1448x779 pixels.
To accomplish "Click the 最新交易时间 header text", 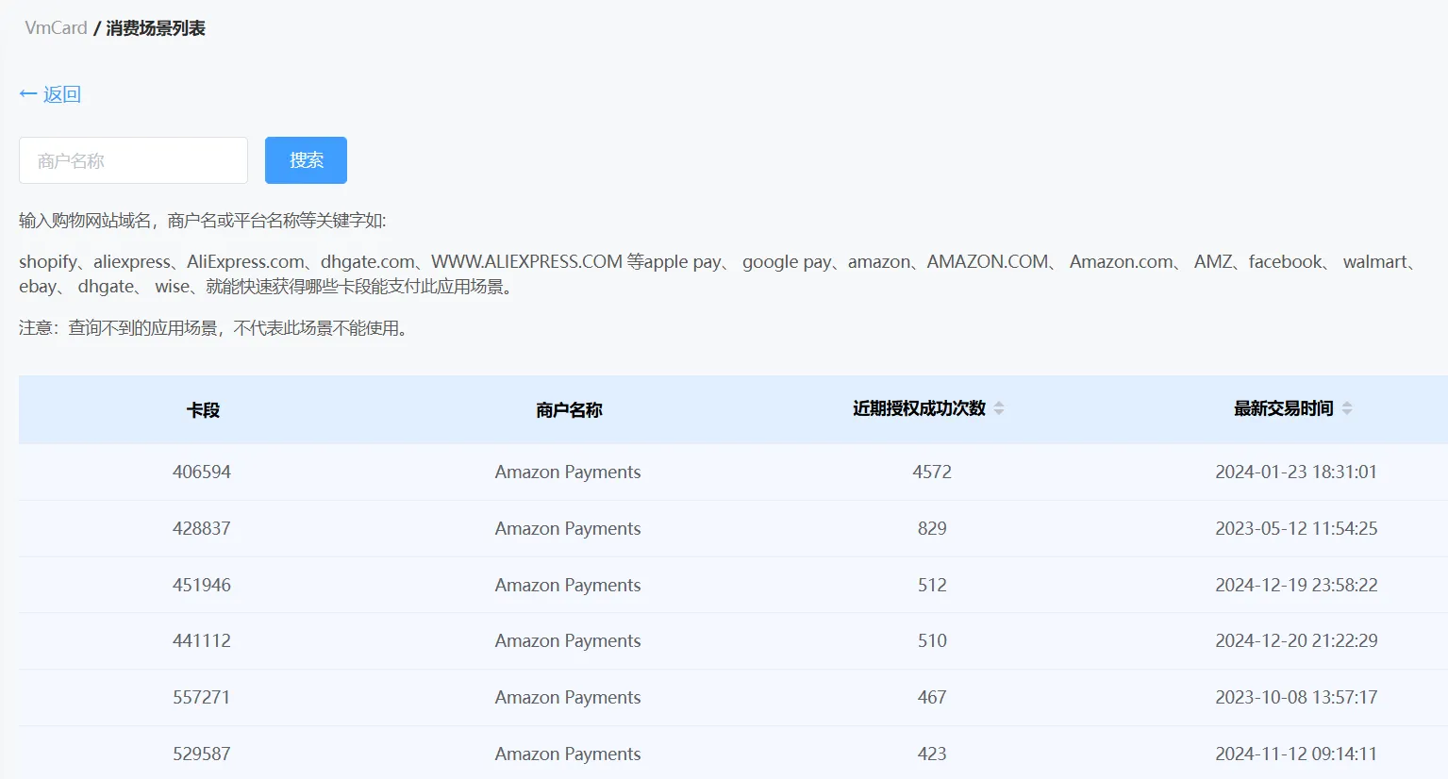I will tap(1283, 408).
